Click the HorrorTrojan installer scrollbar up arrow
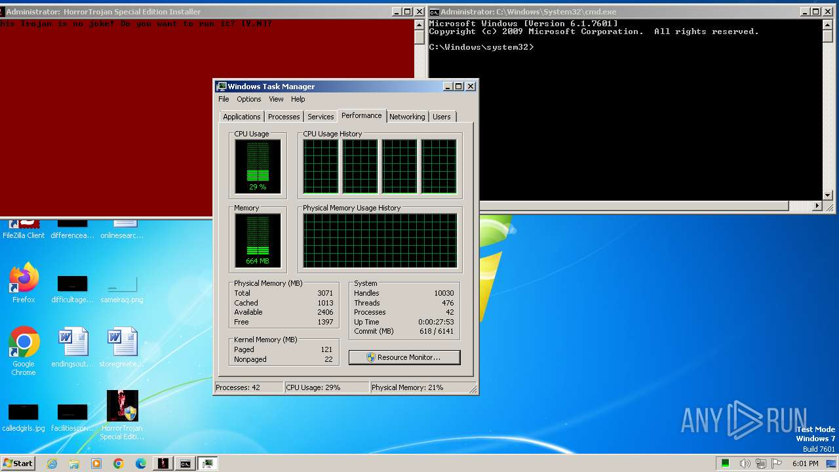Screen dimensions: 839x472 (x=419, y=24)
